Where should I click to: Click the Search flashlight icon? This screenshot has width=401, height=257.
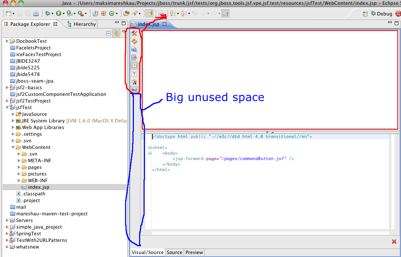pyautogui.click(x=135, y=13)
